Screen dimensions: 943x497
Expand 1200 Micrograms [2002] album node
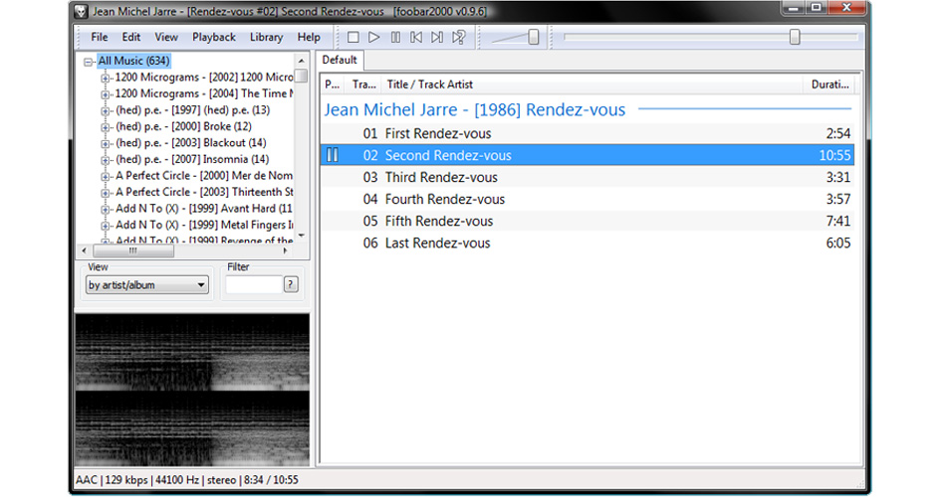[x=106, y=78]
